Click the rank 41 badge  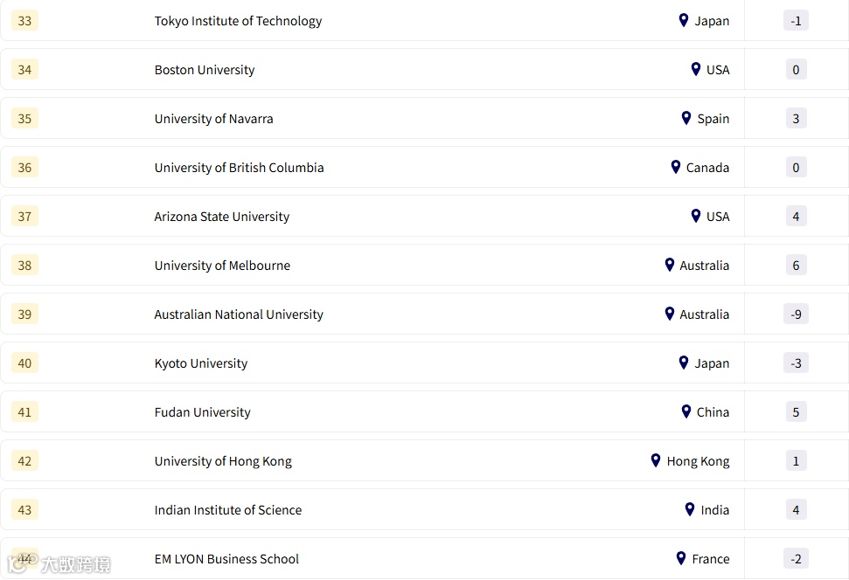pos(24,412)
